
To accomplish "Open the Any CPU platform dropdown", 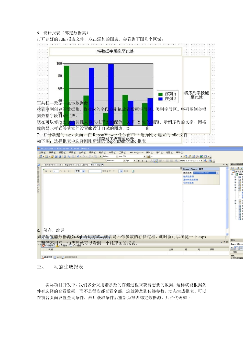I will pos(132,156).
